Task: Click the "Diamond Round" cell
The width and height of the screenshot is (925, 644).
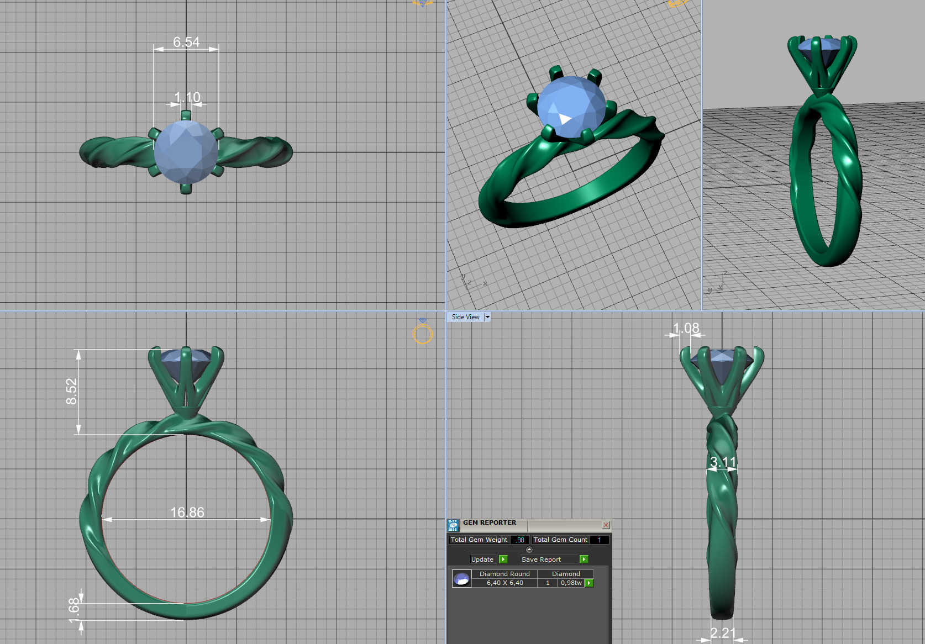Action: [x=504, y=574]
